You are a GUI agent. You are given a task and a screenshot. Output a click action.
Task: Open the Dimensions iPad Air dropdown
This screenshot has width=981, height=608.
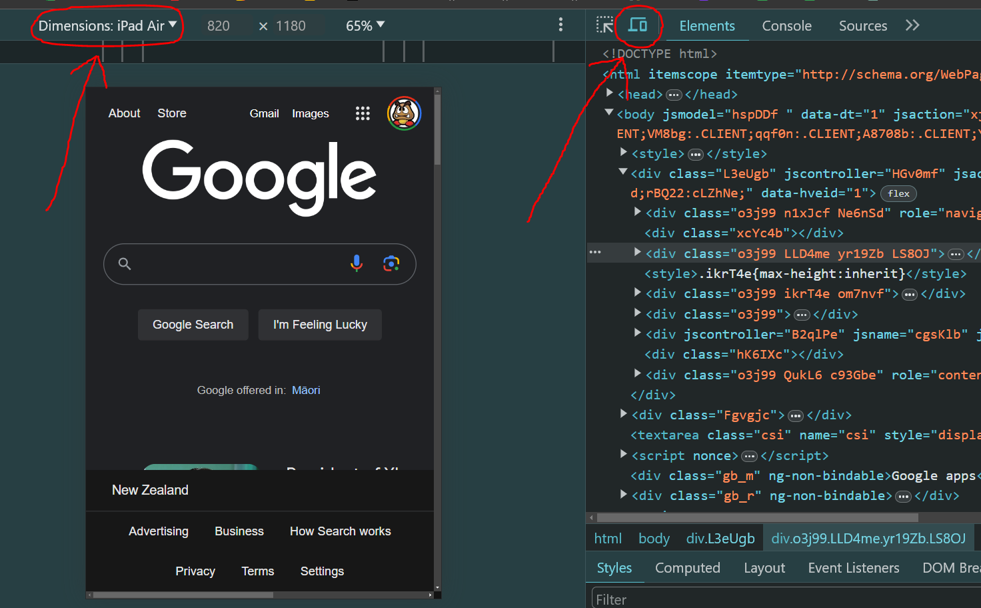107,25
